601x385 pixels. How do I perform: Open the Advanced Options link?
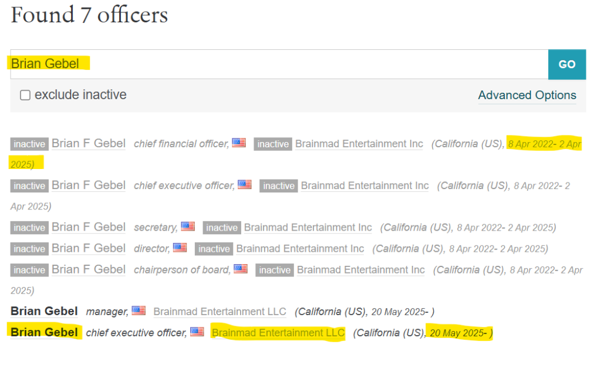pyautogui.click(x=526, y=95)
